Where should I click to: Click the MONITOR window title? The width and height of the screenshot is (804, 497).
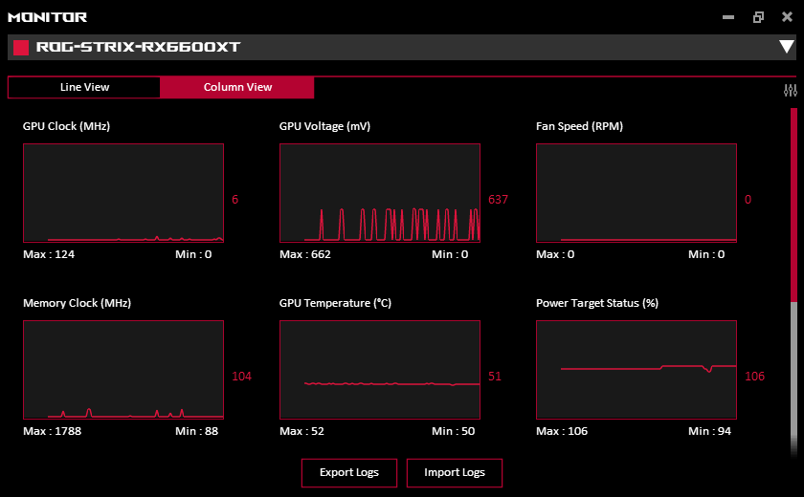pyautogui.click(x=47, y=17)
